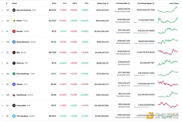
Task: Click the Mask Network coin logo
Action: point(14,42)
